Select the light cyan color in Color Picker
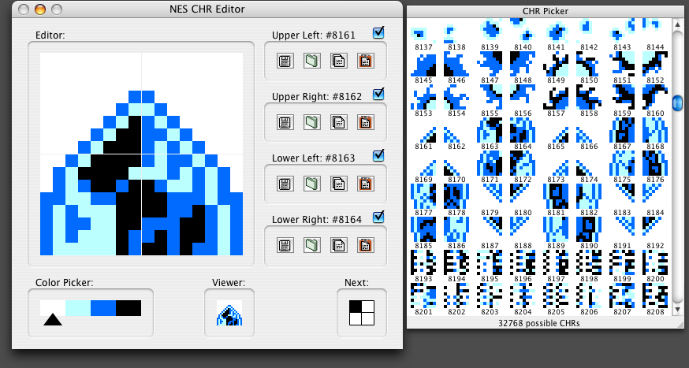This screenshot has height=368, width=689. (x=78, y=308)
